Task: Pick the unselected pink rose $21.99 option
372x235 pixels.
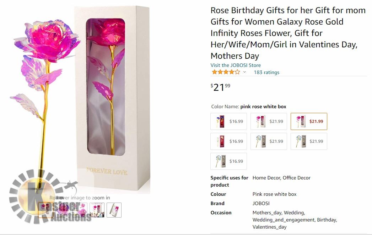Action: tap(269, 121)
